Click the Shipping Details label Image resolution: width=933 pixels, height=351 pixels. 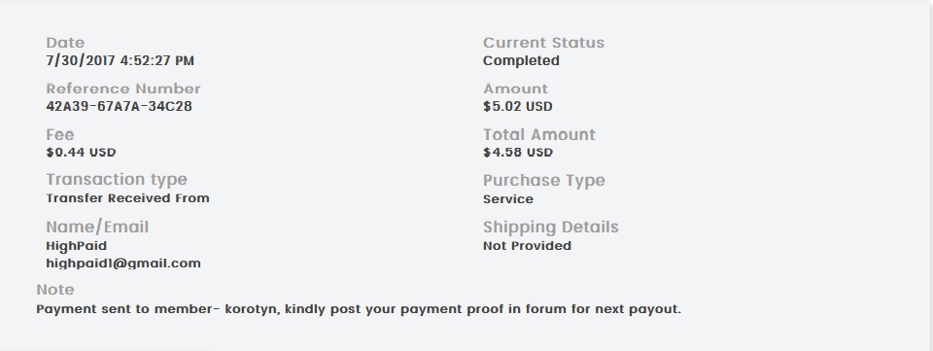pos(551,228)
